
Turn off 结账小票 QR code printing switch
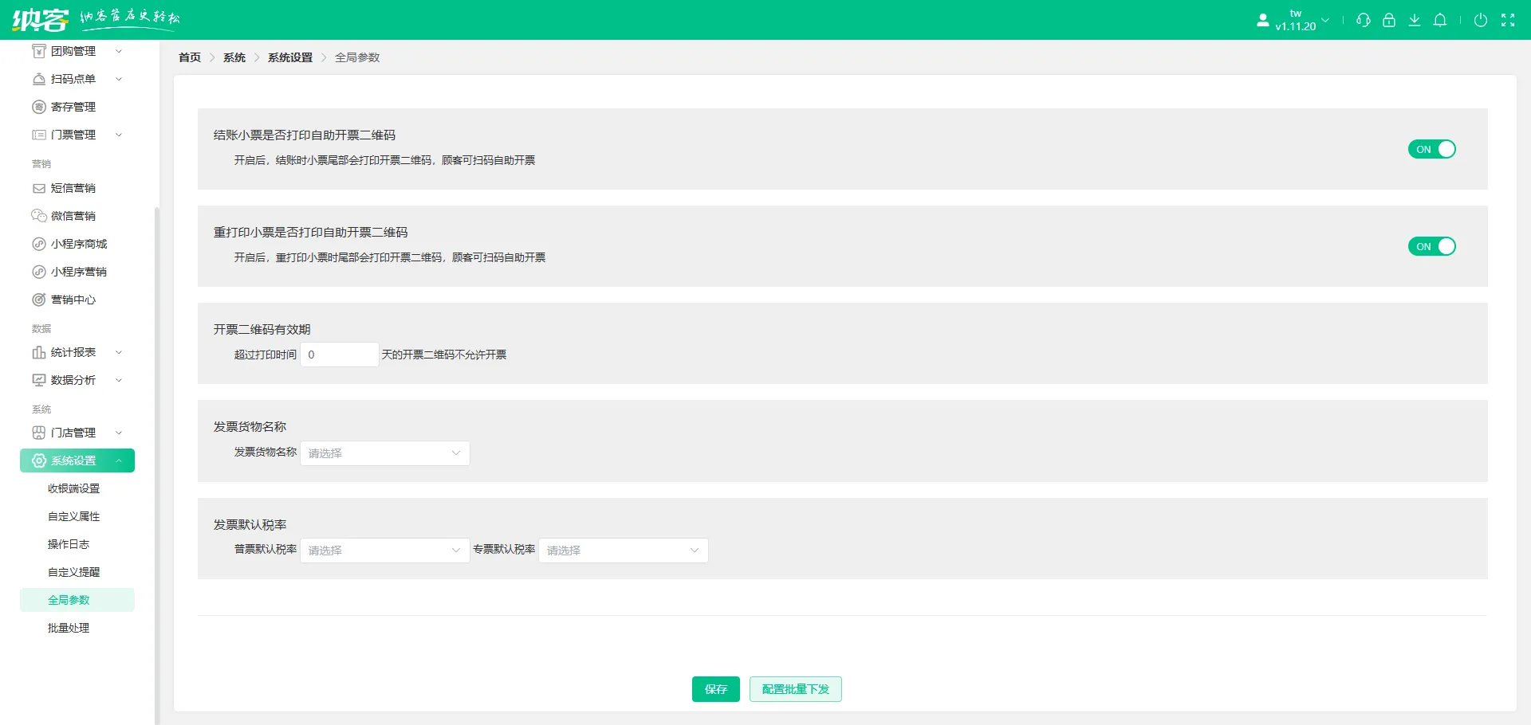click(x=1431, y=149)
